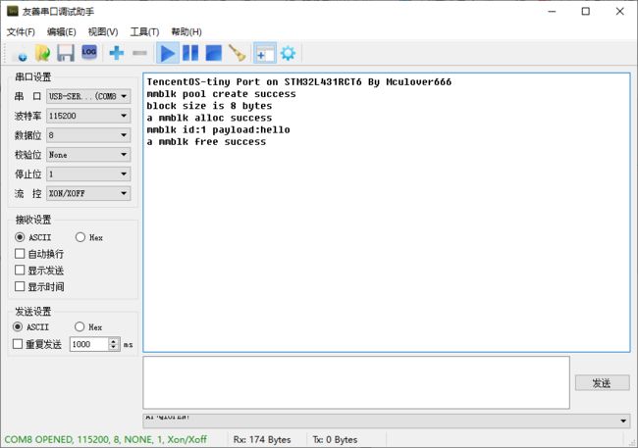
Task: Click the 'a mmblk free success' output line
Action: pos(206,142)
